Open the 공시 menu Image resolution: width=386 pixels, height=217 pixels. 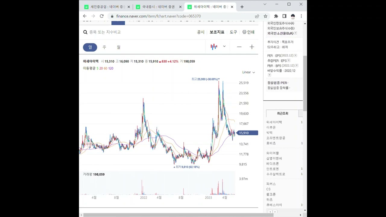(201, 32)
